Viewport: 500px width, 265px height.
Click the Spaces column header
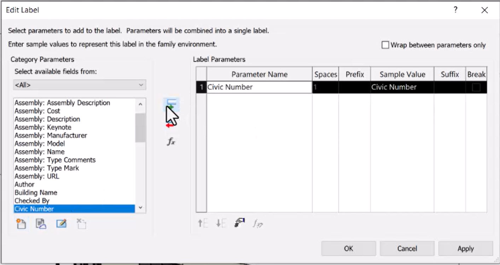pyautogui.click(x=325, y=74)
